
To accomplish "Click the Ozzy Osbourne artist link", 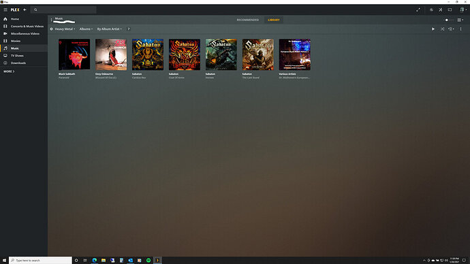I will point(104,74).
